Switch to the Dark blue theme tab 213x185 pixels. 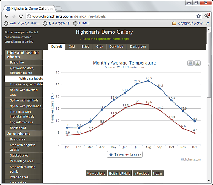(116, 47)
